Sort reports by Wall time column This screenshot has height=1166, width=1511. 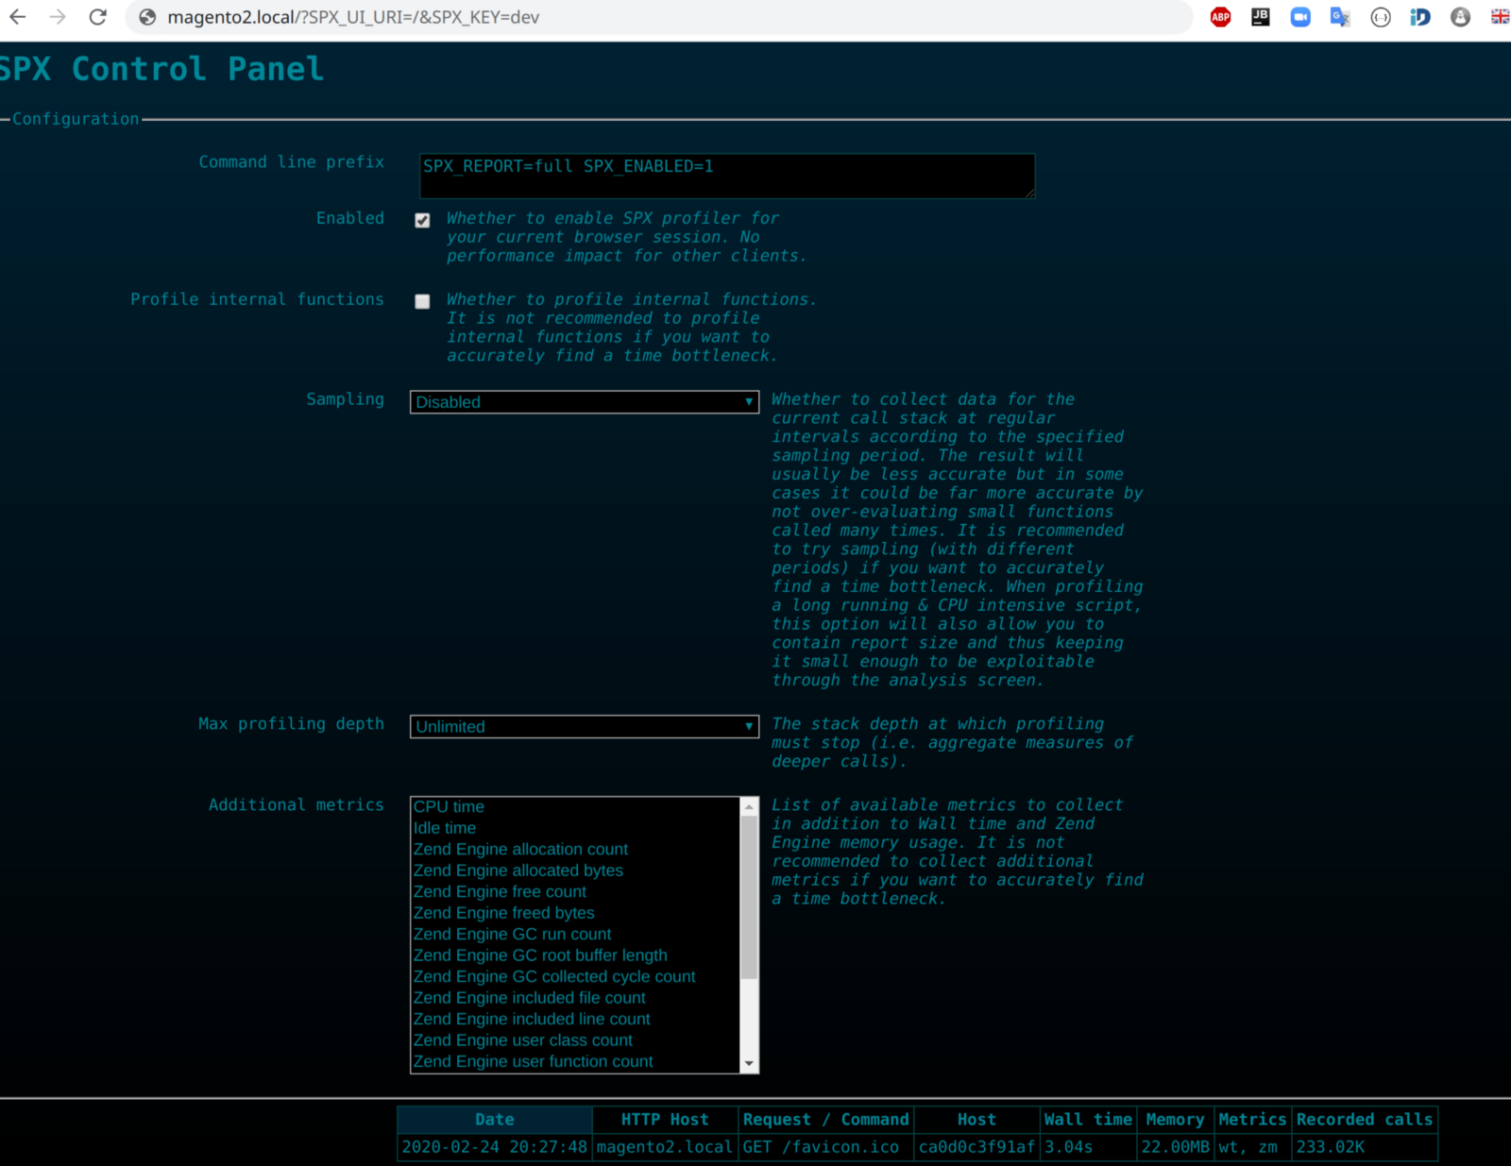pos(1088,1120)
